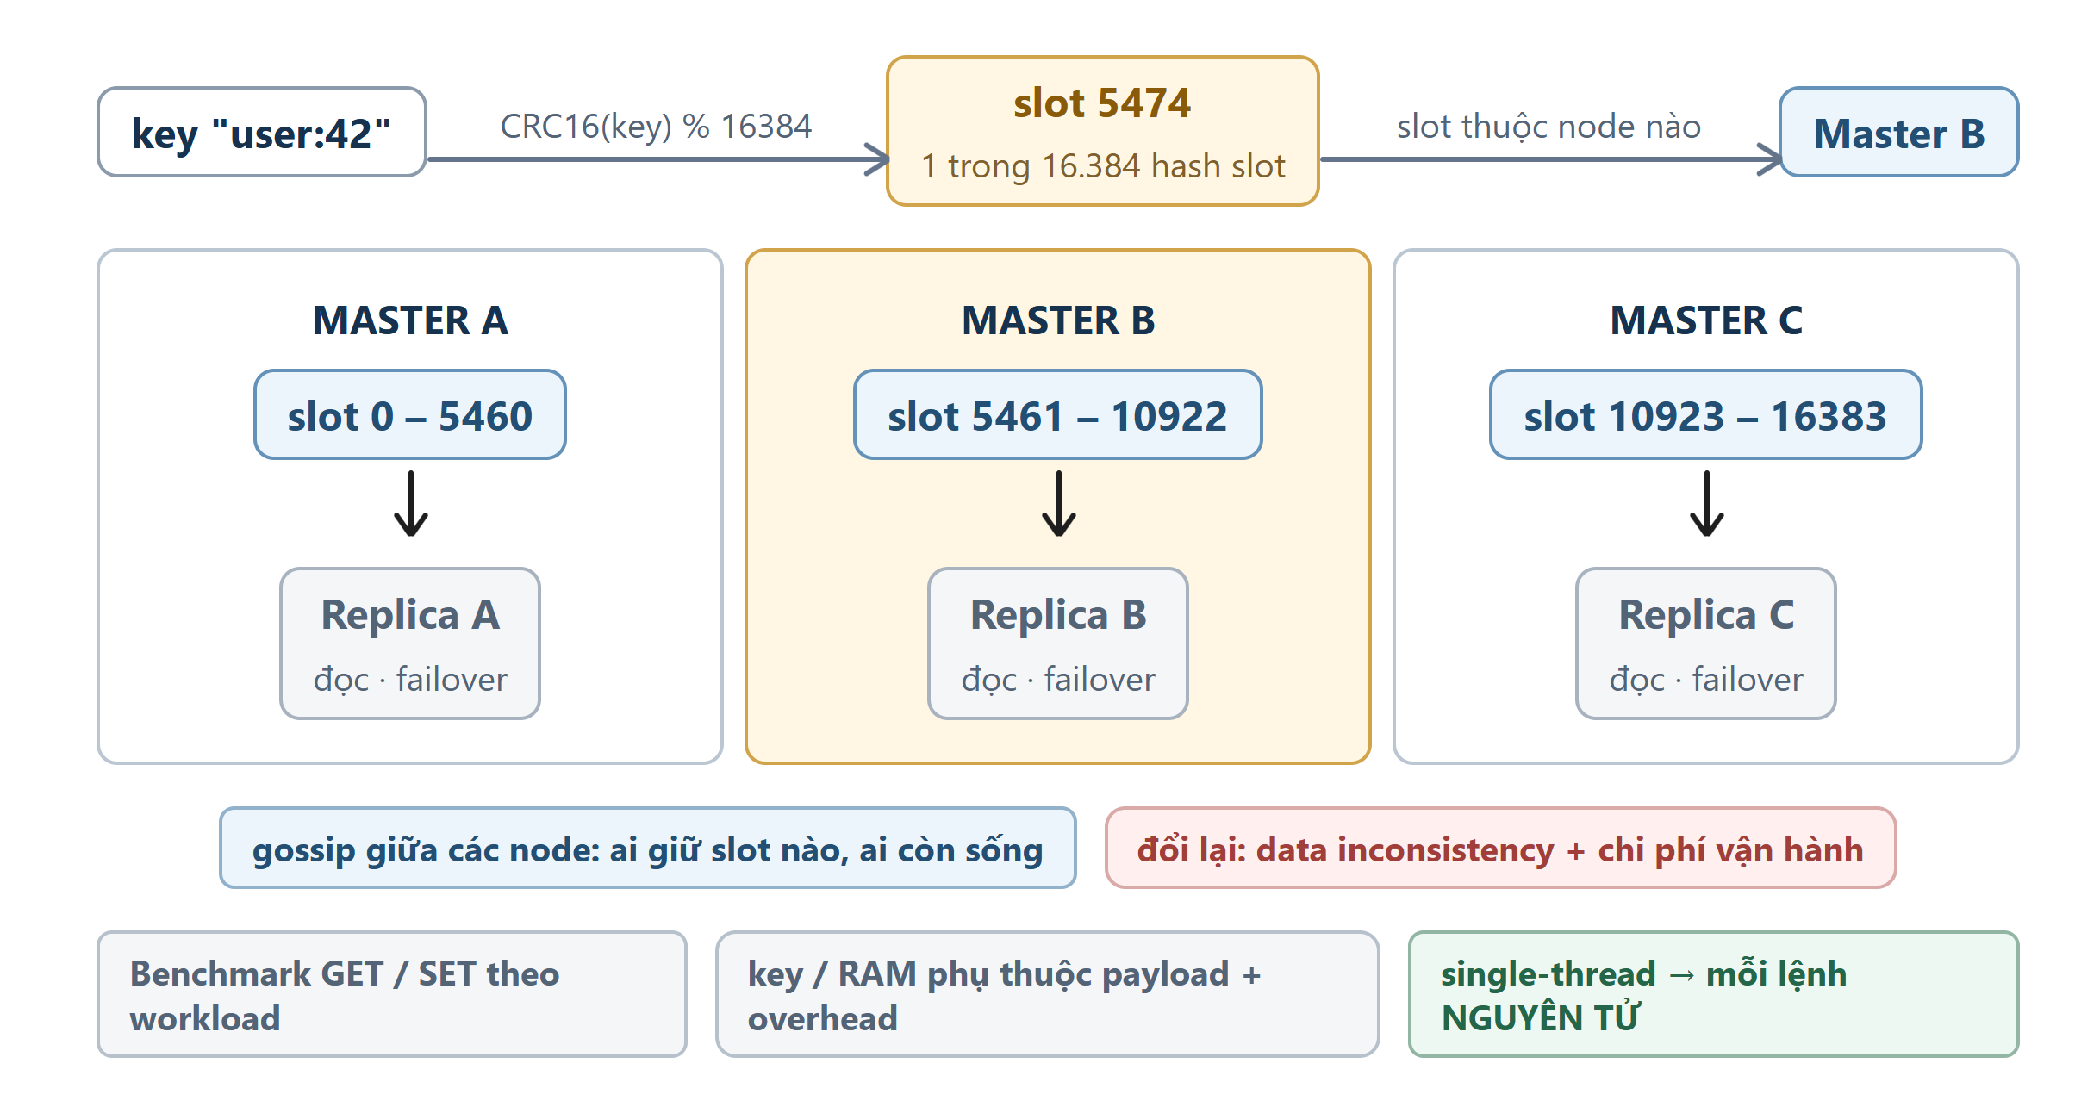Image resolution: width=2075 pixels, height=1113 pixels.
Task: Click "đọc · failover" under Replica C
Action: (1706, 680)
